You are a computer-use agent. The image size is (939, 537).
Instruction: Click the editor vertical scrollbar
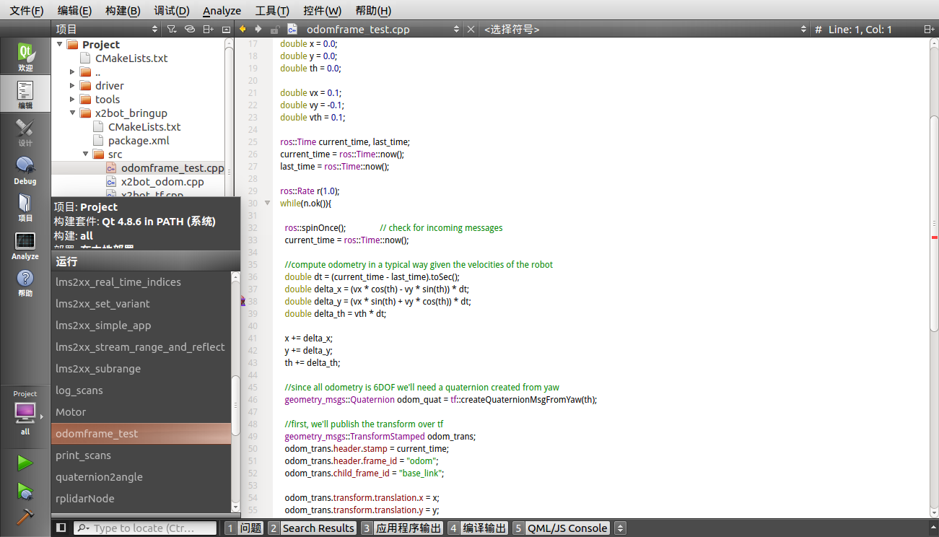pyautogui.click(x=934, y=224)
